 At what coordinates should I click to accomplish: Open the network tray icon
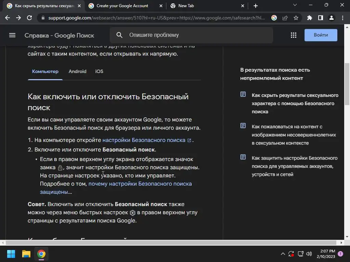click(300, 254)
